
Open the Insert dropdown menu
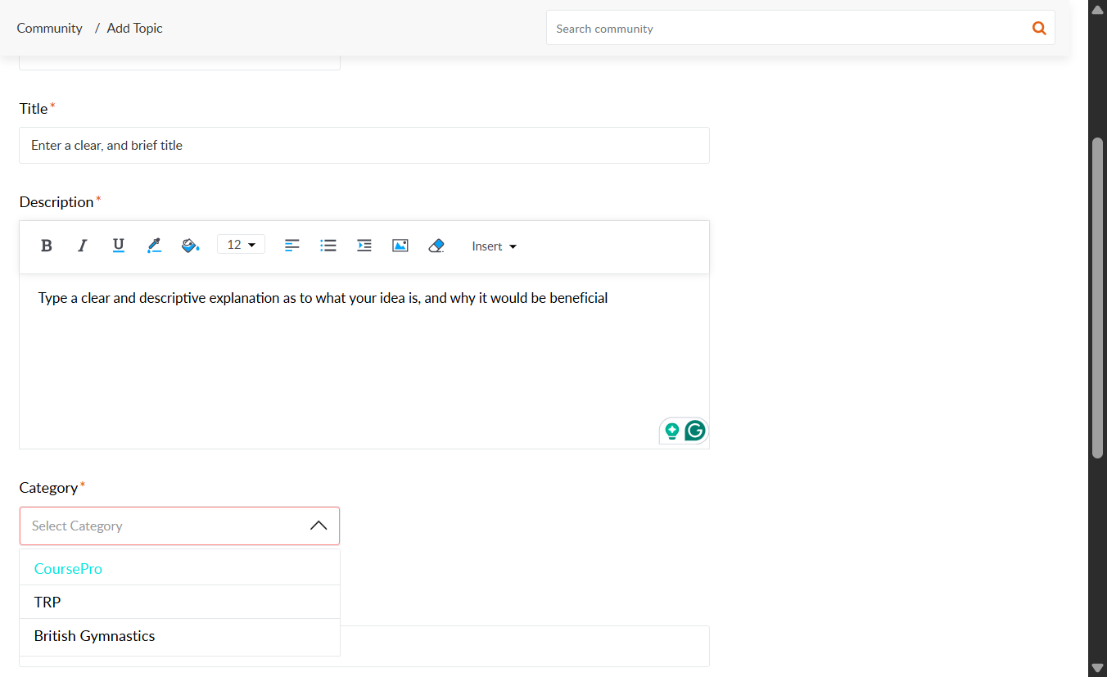pyautogui.click(x=495, y=246)
